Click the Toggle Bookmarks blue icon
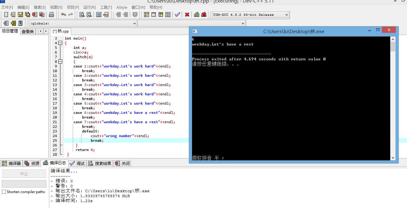This screenshot has height=208, width=407. pyautogui.click(x=20, y=23)
